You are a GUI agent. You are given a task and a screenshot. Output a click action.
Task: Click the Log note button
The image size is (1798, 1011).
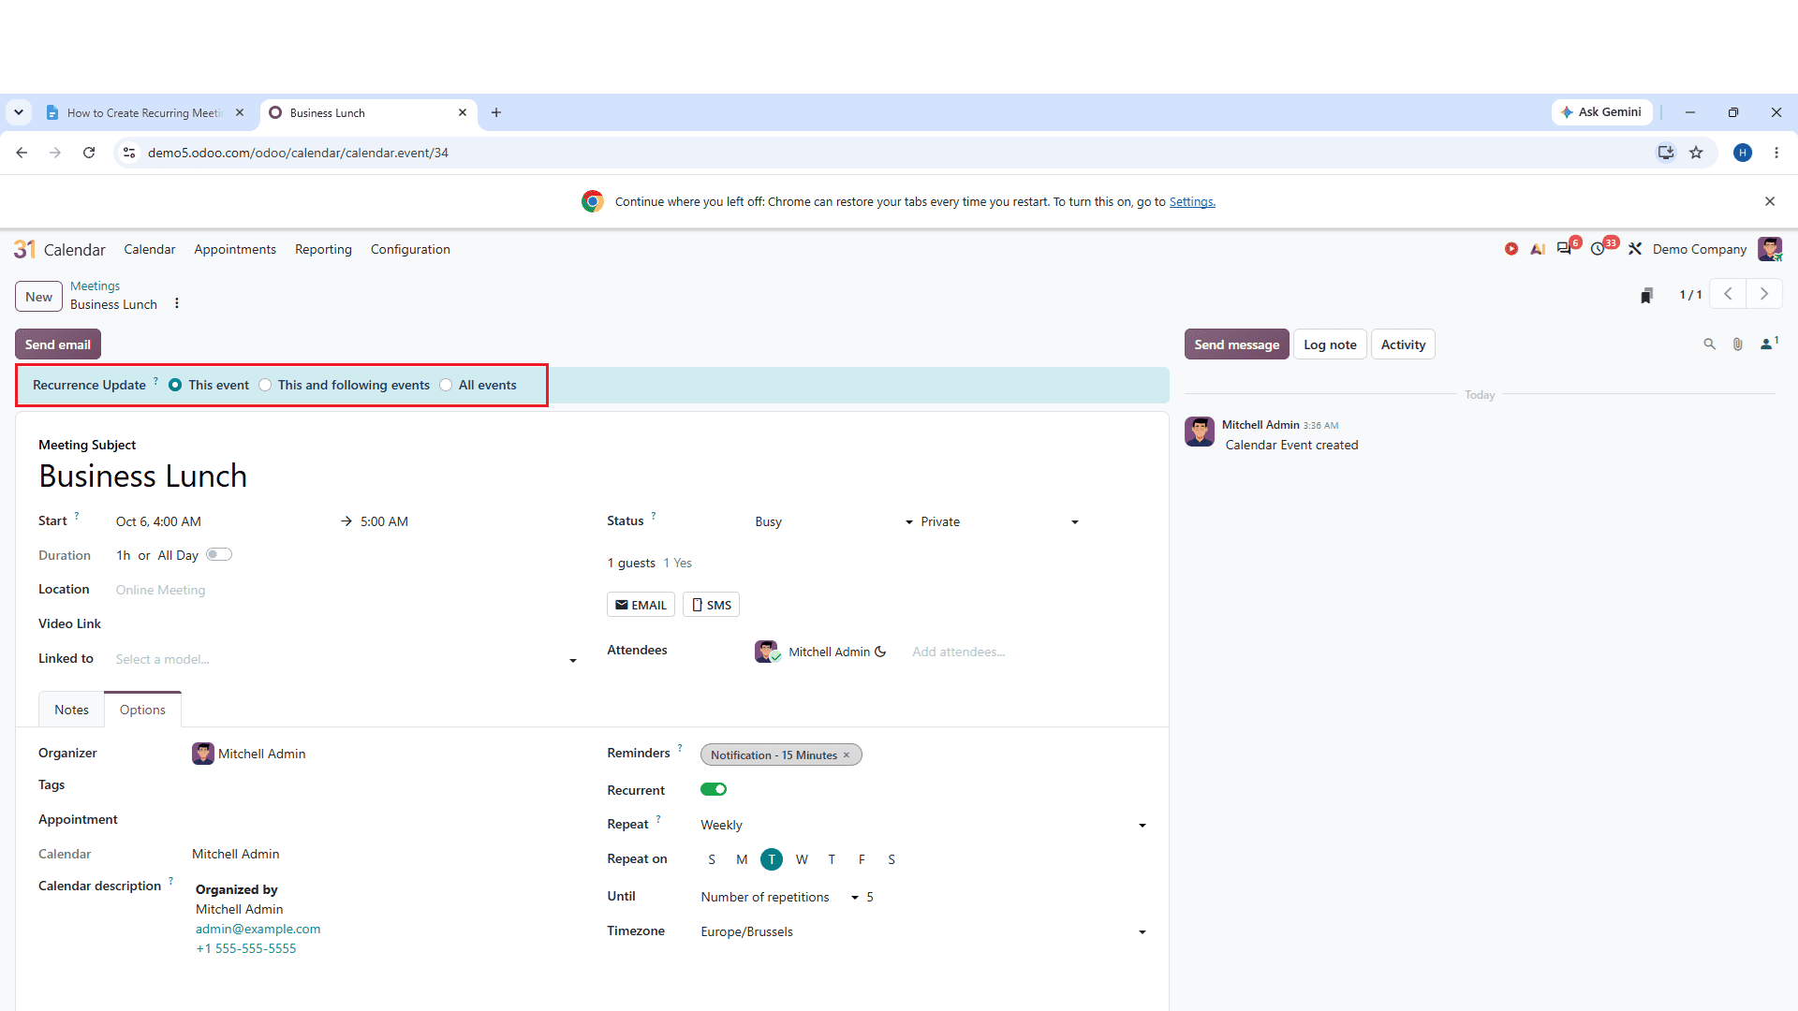[x=1330, y=344]
